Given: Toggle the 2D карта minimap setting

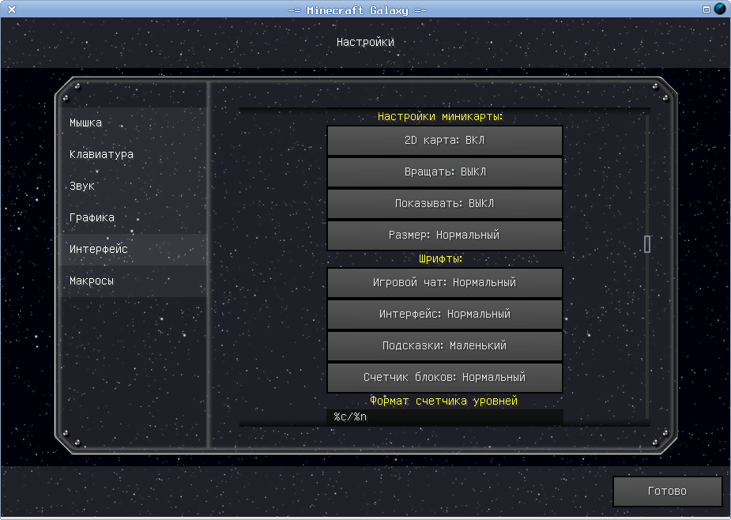Looking at the screenshot, I should [444, 141].
